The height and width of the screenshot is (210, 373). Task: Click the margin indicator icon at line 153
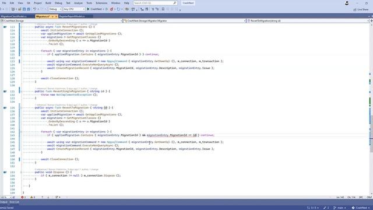pyautogui.click(x=5, y=172)
